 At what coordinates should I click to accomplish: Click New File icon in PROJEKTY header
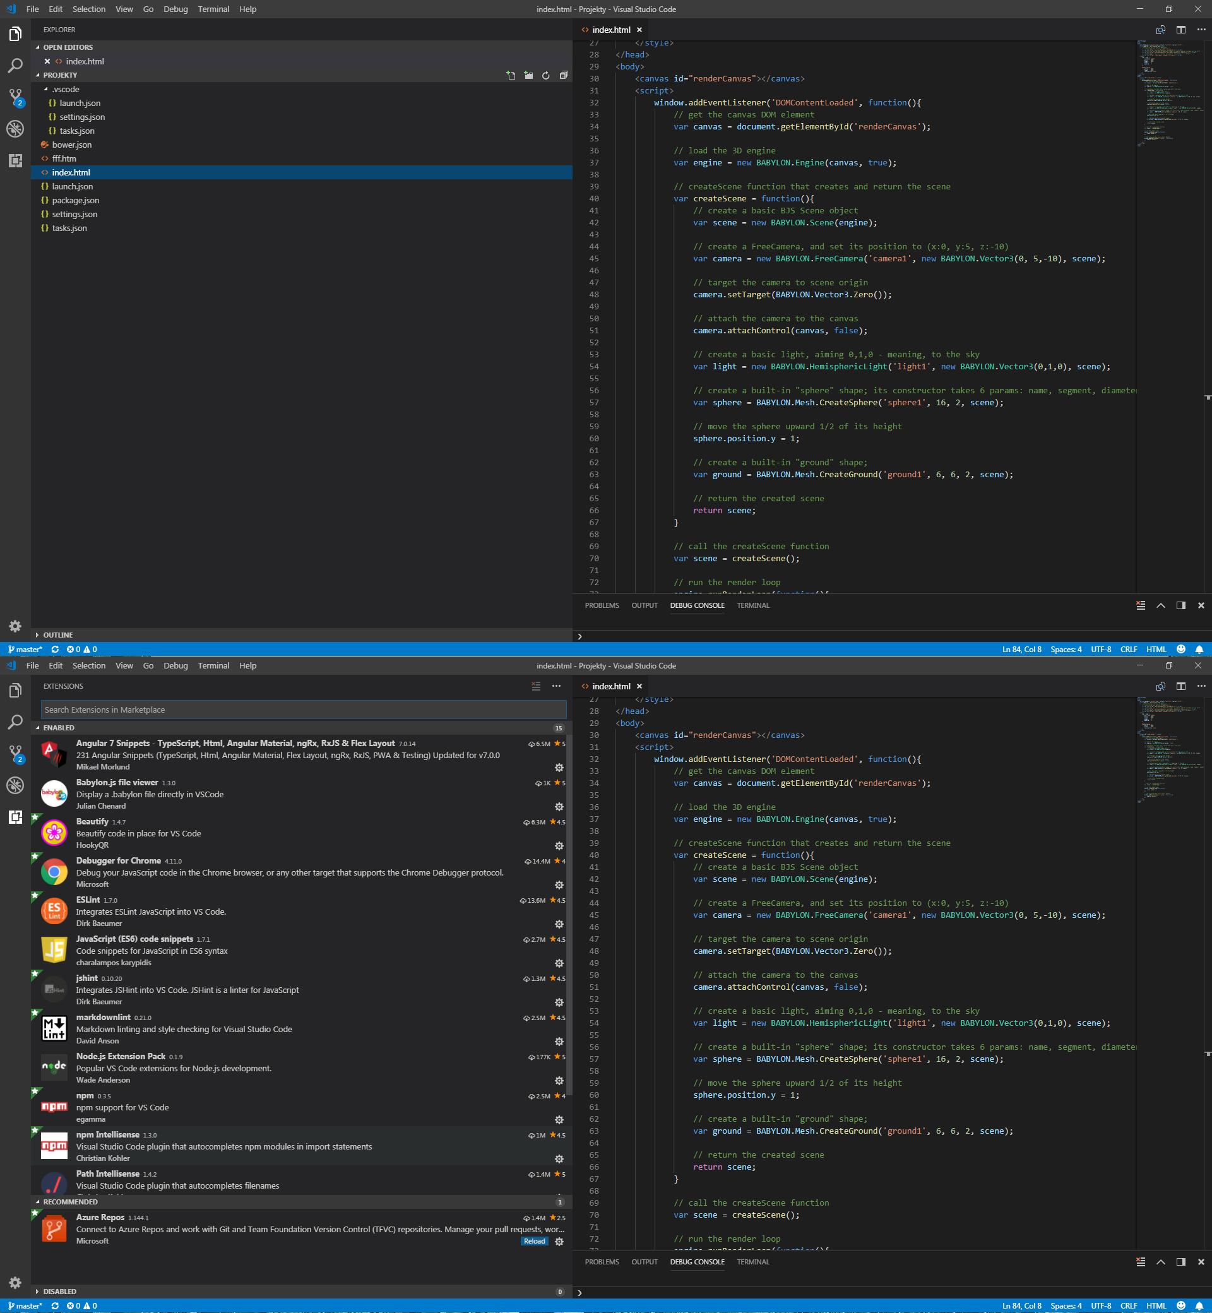click(511, 75)
